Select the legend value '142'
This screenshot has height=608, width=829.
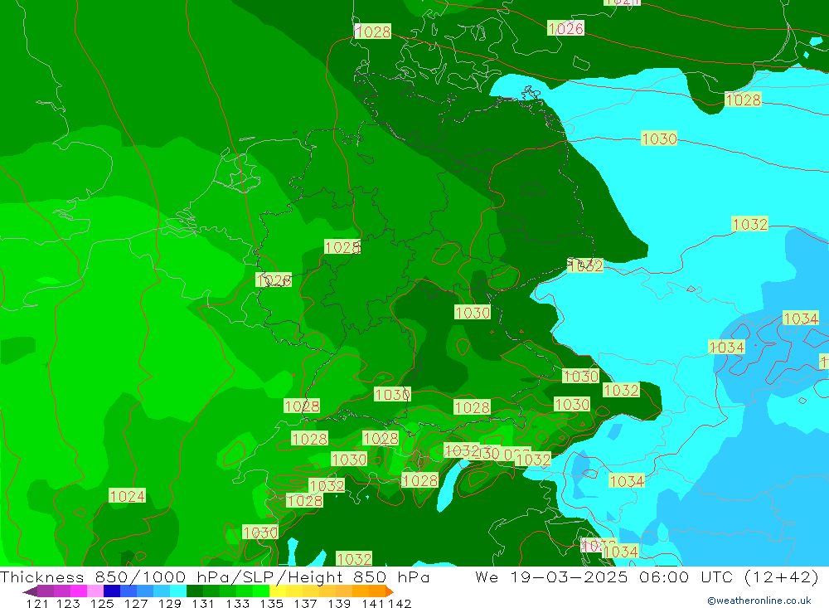coord(400,603)
